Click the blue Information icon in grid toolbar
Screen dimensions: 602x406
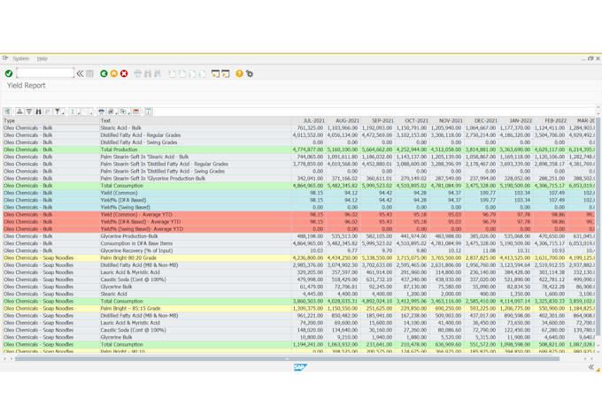(148, 111)
